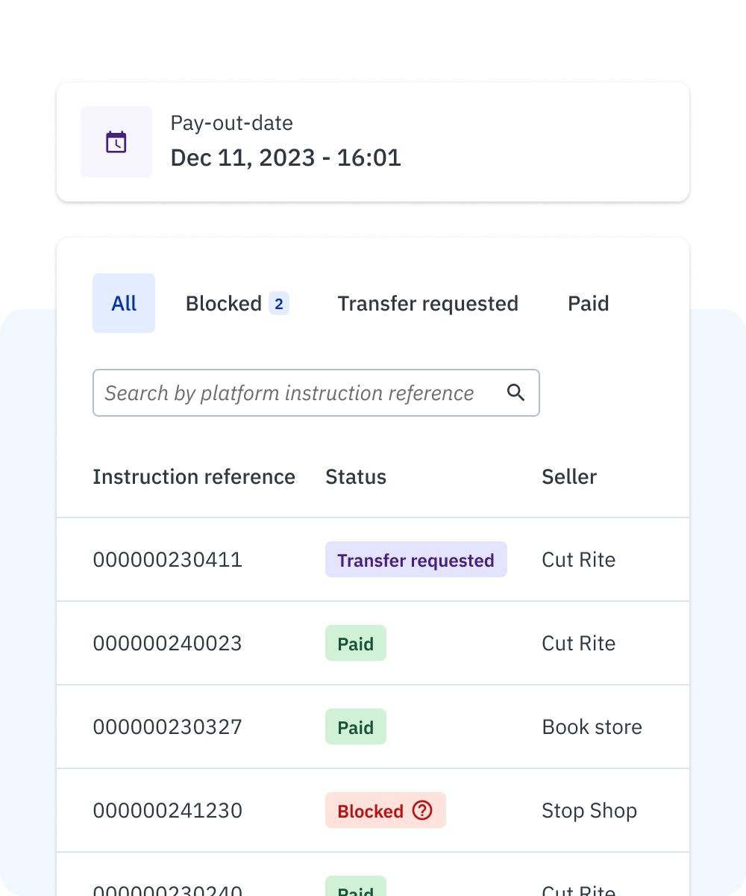Click the Instruction reference column header
This screenshot has width=746, height=896.
pyautogui.click(x=194, y=477)
